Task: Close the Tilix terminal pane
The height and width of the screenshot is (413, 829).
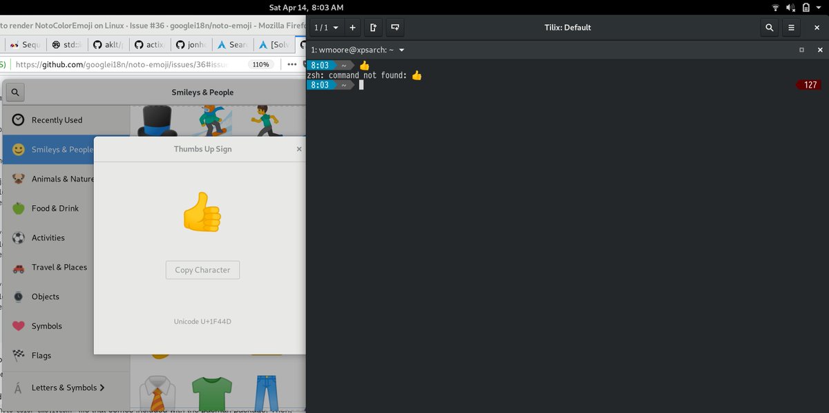Action: (x=820, y=50)
